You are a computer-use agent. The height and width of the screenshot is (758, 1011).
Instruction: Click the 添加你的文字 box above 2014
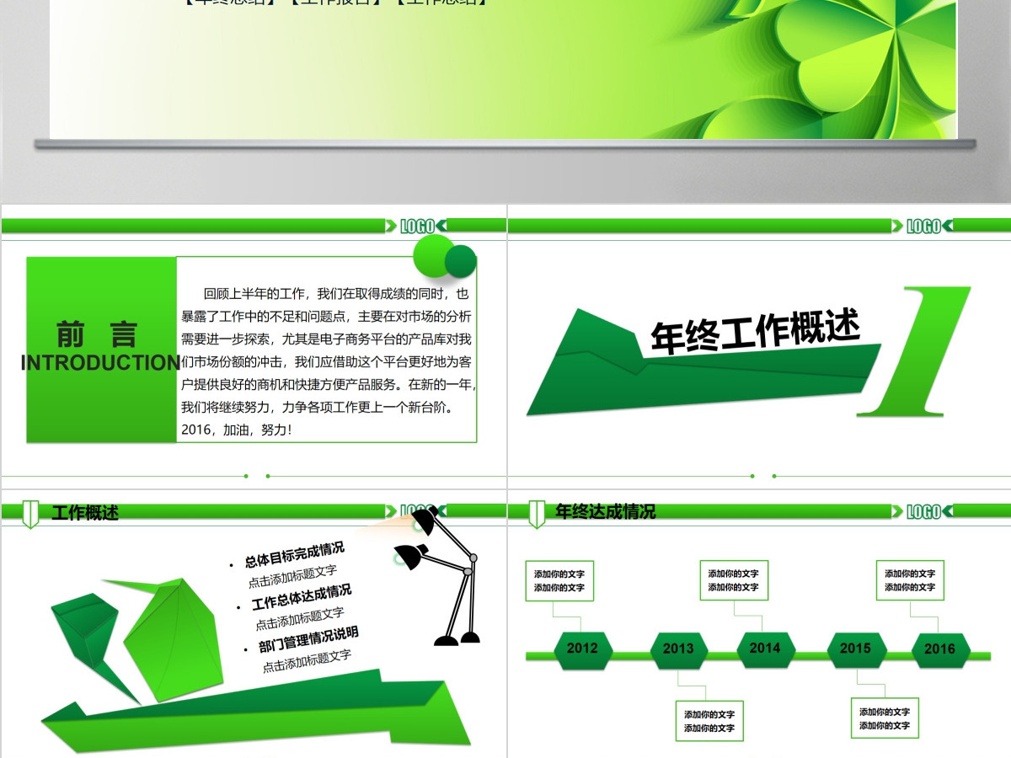[734, 580]
